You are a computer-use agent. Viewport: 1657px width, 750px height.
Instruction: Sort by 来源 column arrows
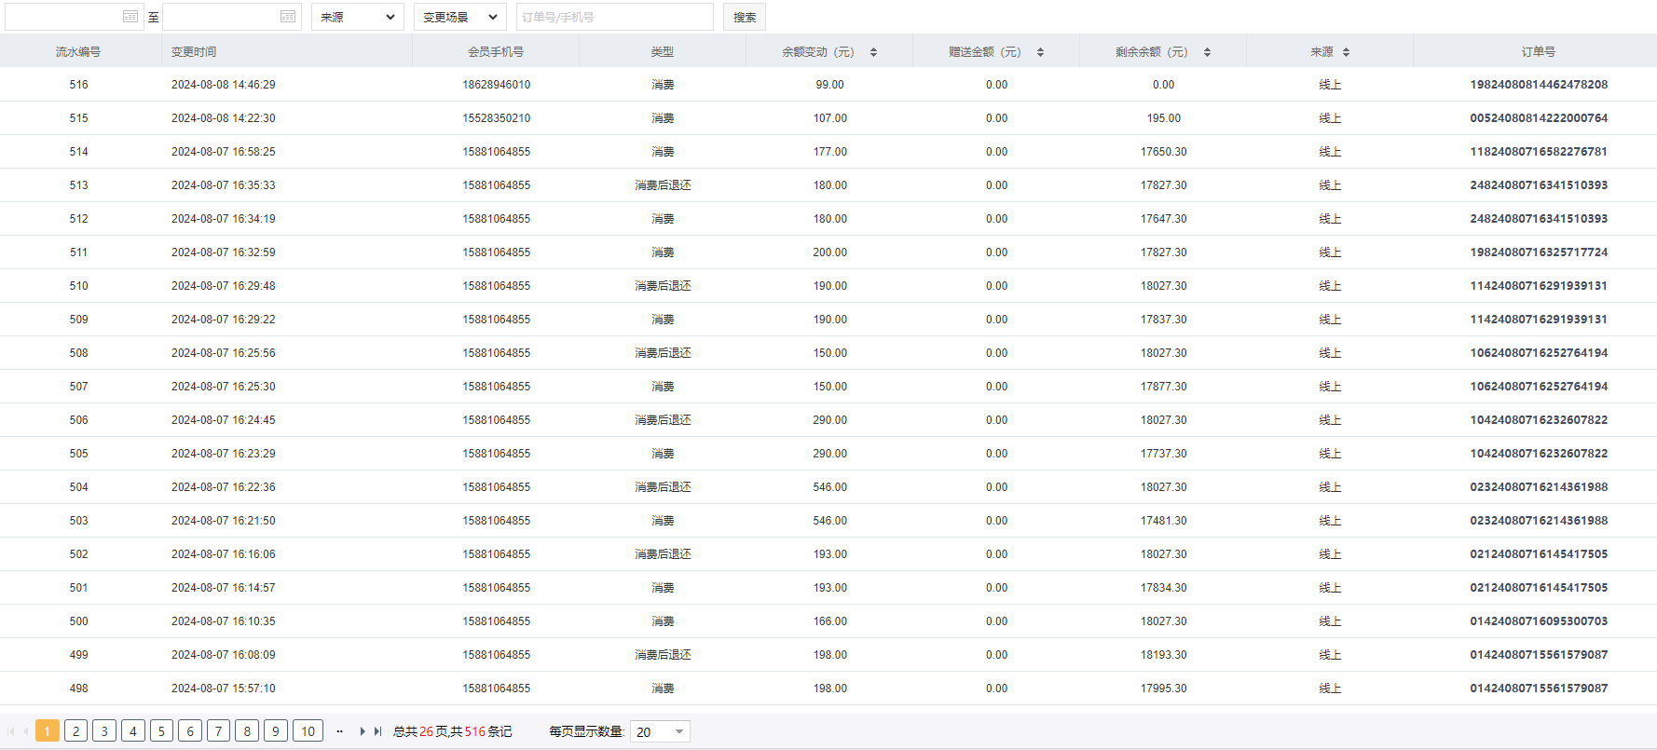pyautogui.click(x=1346, y=52)
